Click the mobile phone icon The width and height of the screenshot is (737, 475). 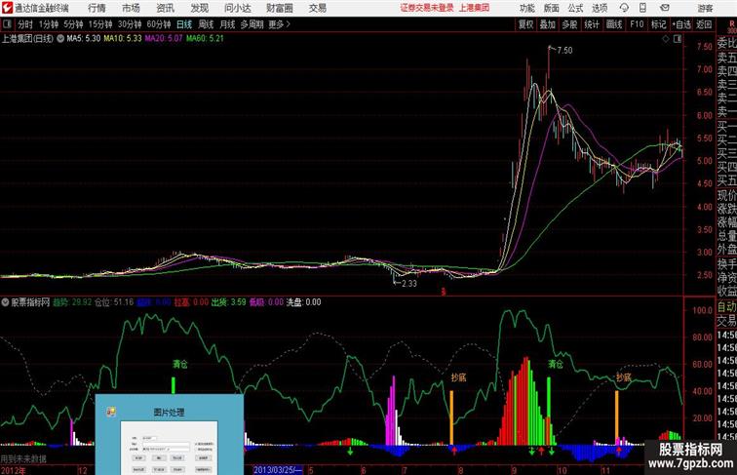(x=642, y=8)
